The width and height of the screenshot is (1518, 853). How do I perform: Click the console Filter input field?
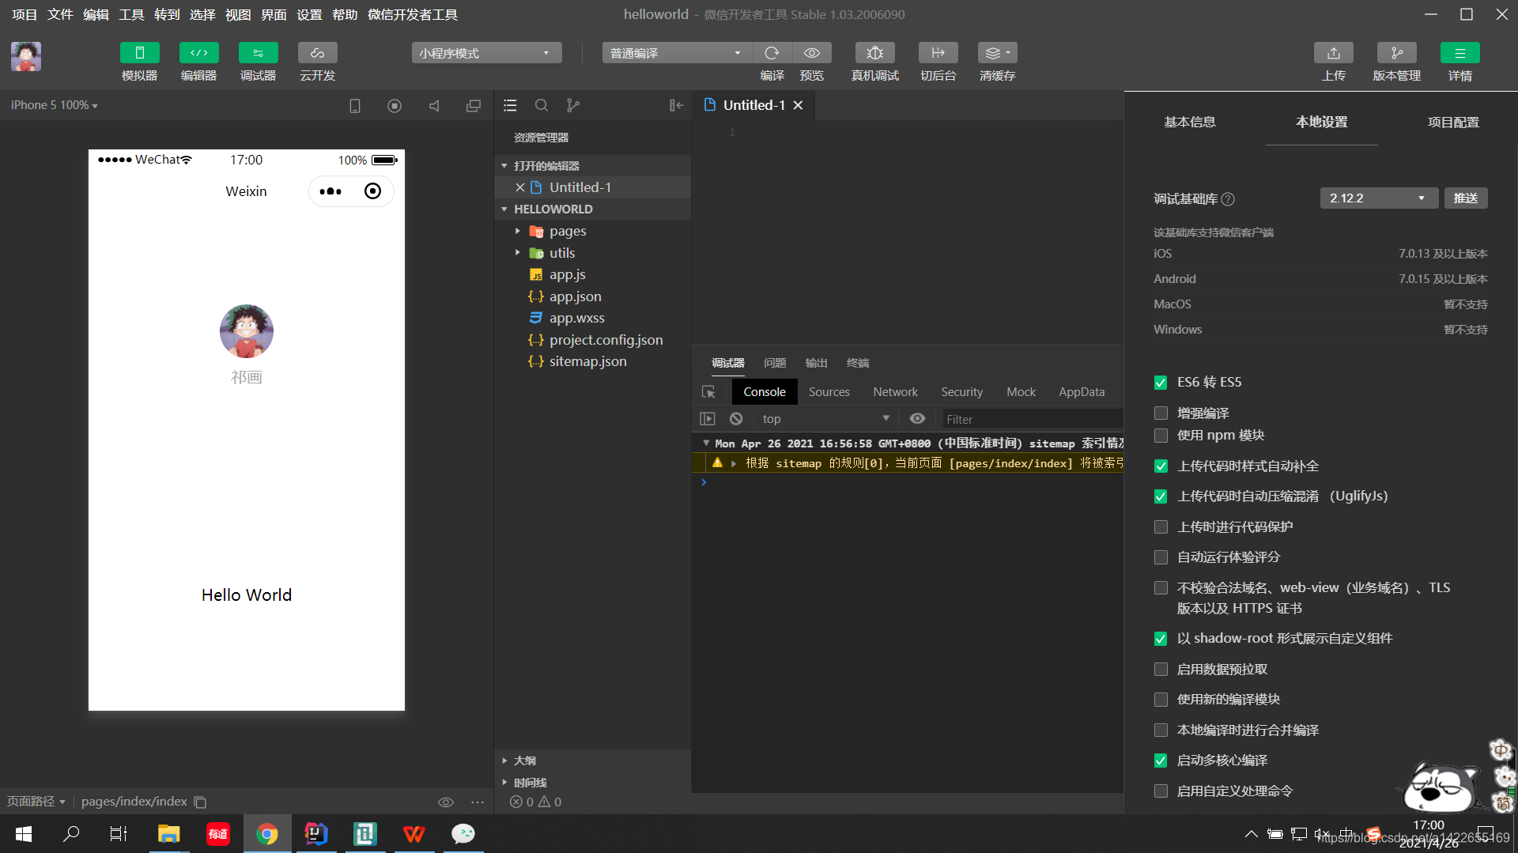pos(1032,420)
